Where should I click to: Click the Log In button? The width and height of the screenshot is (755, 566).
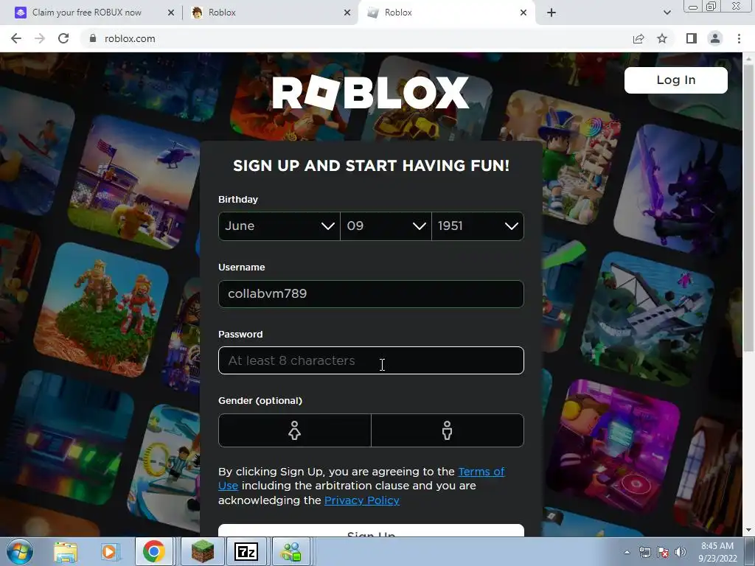pyautogui.click(x=675, y=80)
